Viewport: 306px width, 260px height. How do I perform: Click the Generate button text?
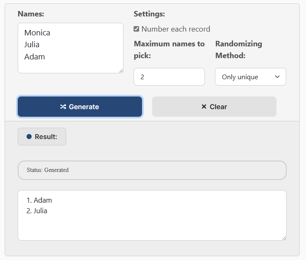point(84,107)
